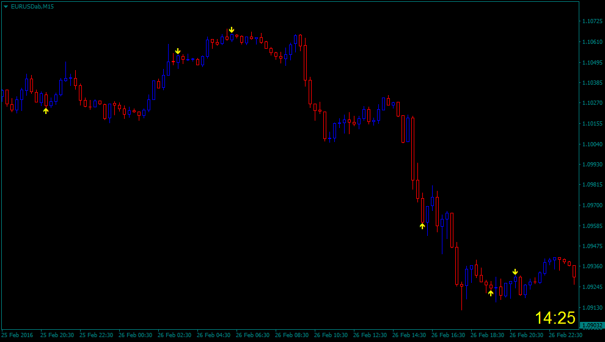Click the 26 Feb 02:30 time label
This screenshot has height=342, width=605.
coord(174,335)
